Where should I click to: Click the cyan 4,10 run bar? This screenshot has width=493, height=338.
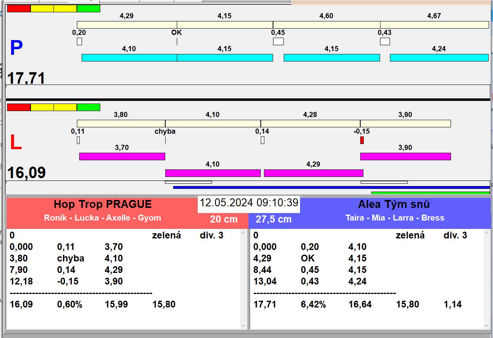click(x=129, y=58)
